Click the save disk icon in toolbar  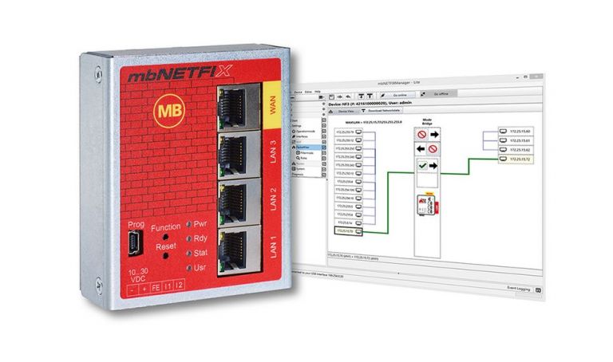click(331, 96)
